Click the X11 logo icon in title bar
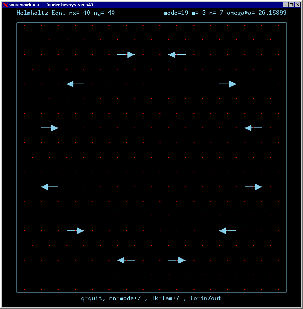303x309 pixels. pos(5,5)
